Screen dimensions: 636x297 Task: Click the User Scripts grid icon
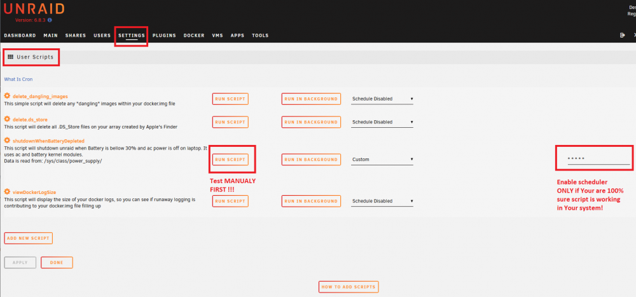[11, 57]
